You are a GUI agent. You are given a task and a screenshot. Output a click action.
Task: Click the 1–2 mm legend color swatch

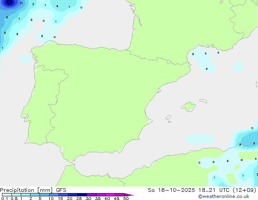pos(26,195)
